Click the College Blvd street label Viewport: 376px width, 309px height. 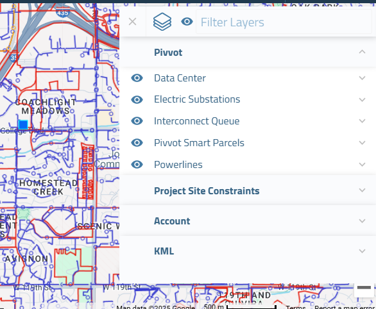pos(22,131)
